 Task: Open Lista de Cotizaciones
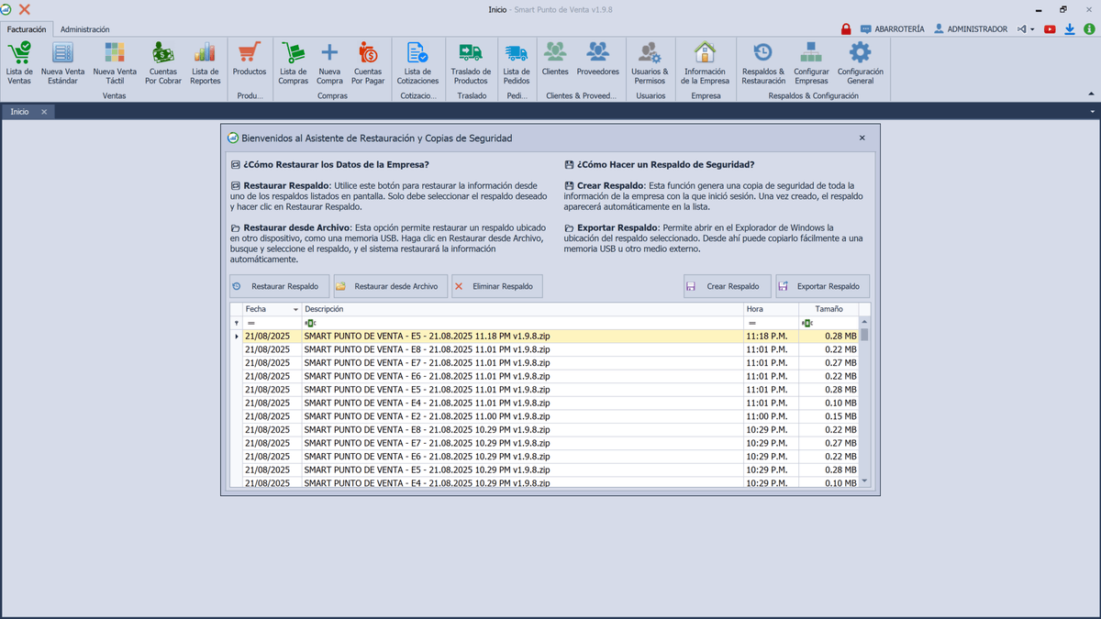[x=417, y=63]
